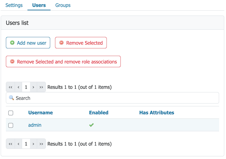The width and height of the screenshot is (226, 159).
Task: Go to next page in bottom pager
Action: 33,144
